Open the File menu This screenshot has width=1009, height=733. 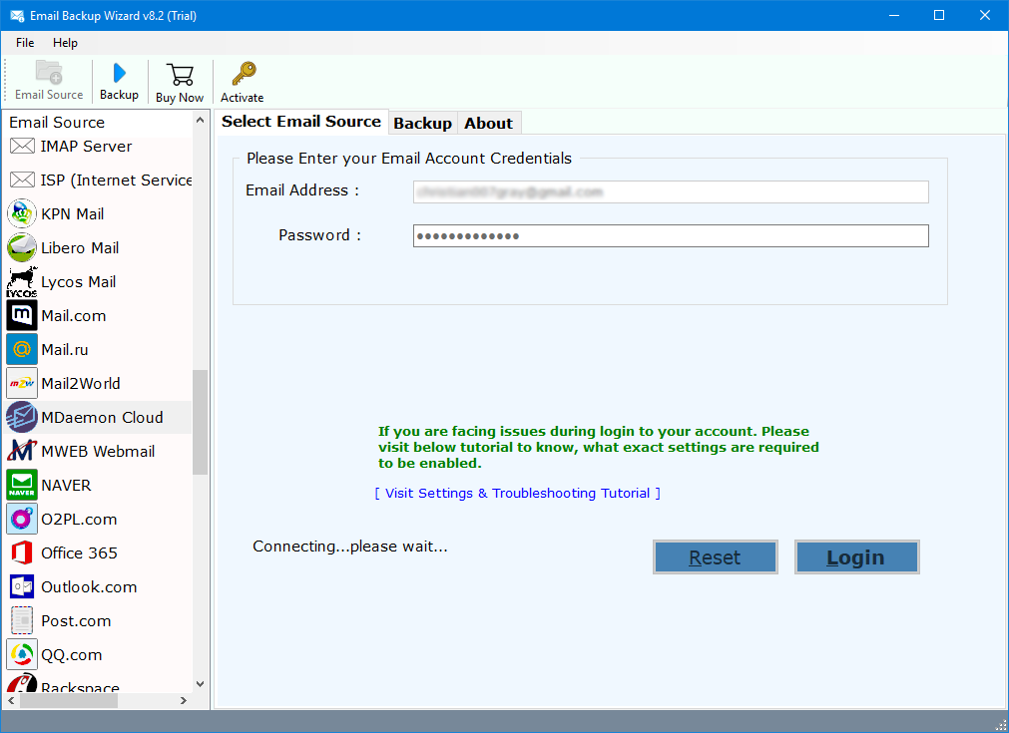tap(25, 43)
